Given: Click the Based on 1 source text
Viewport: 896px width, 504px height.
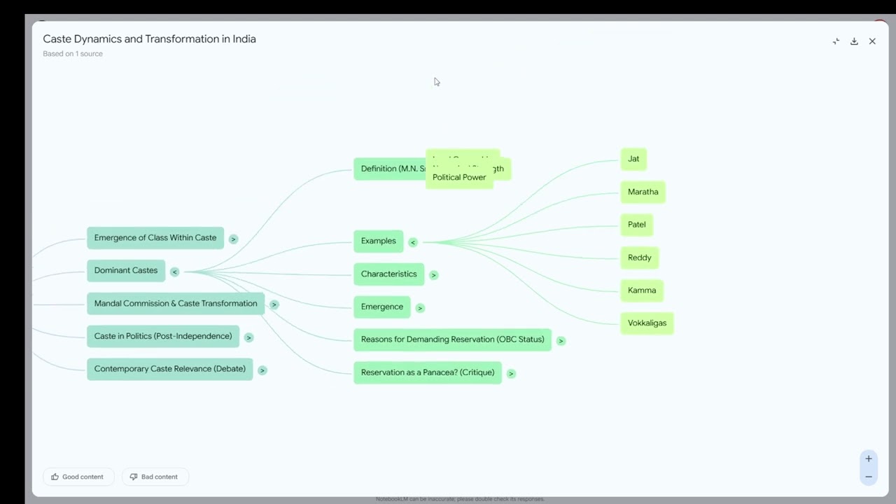Looking at the screenshot, I should [73, 54].
